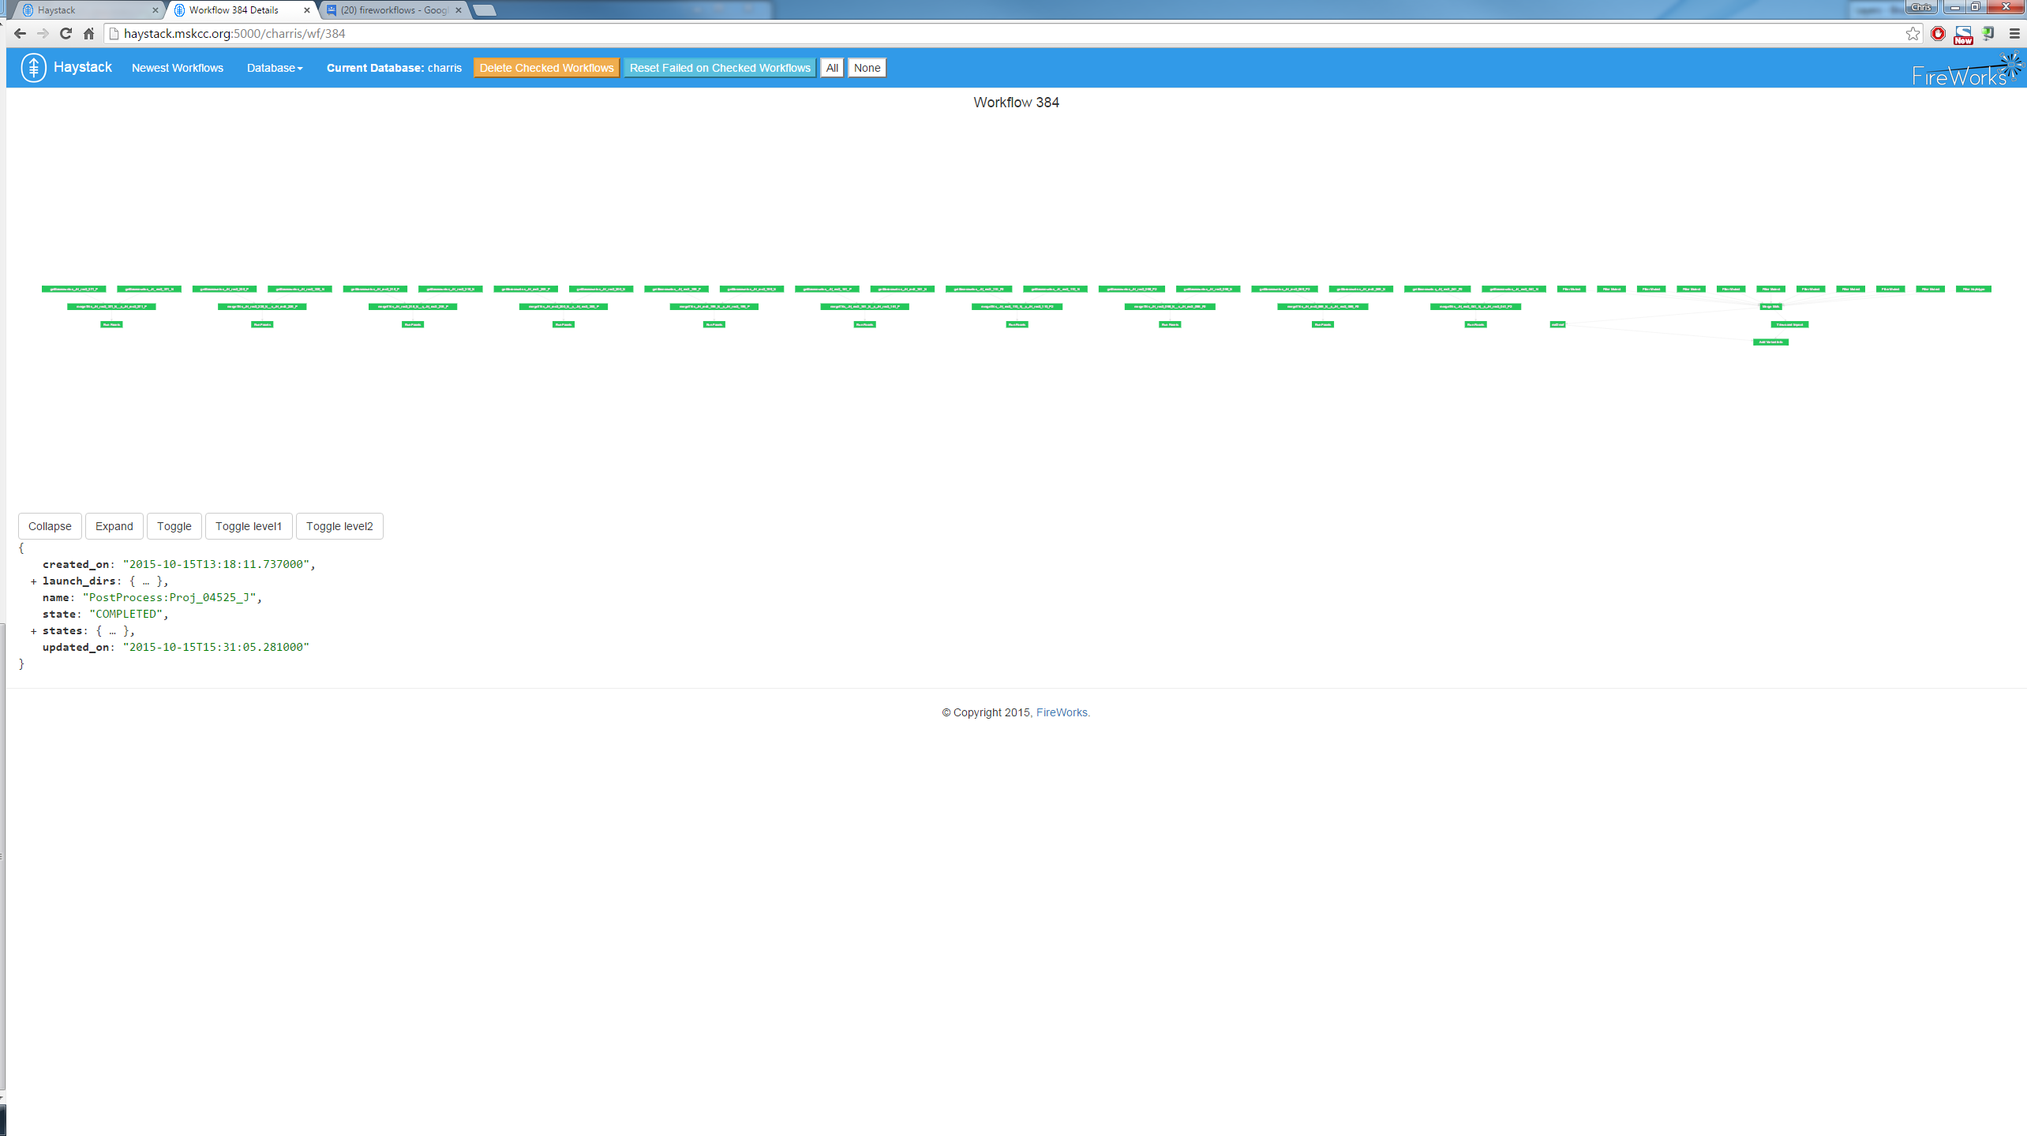Click the reload page icon
This screenshot has height=1136, width=2027.
64,32
